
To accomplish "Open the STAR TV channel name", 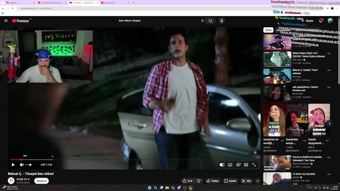I will 22,179.
